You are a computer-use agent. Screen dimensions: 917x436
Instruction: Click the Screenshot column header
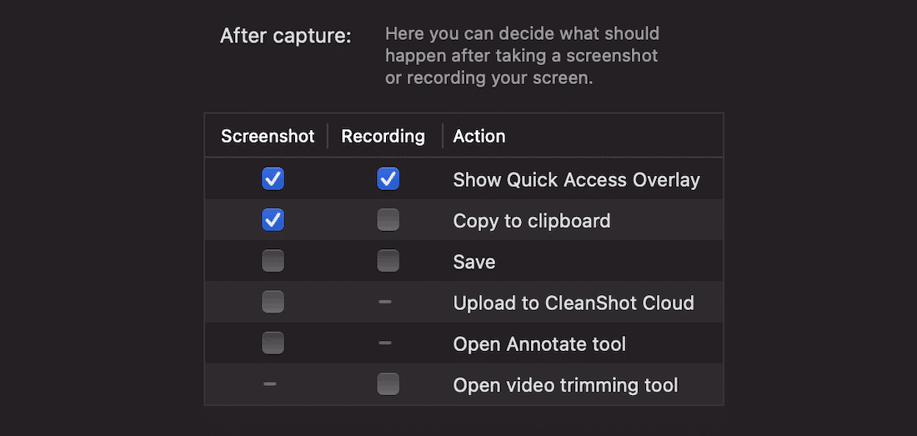(x=268, y=136)
